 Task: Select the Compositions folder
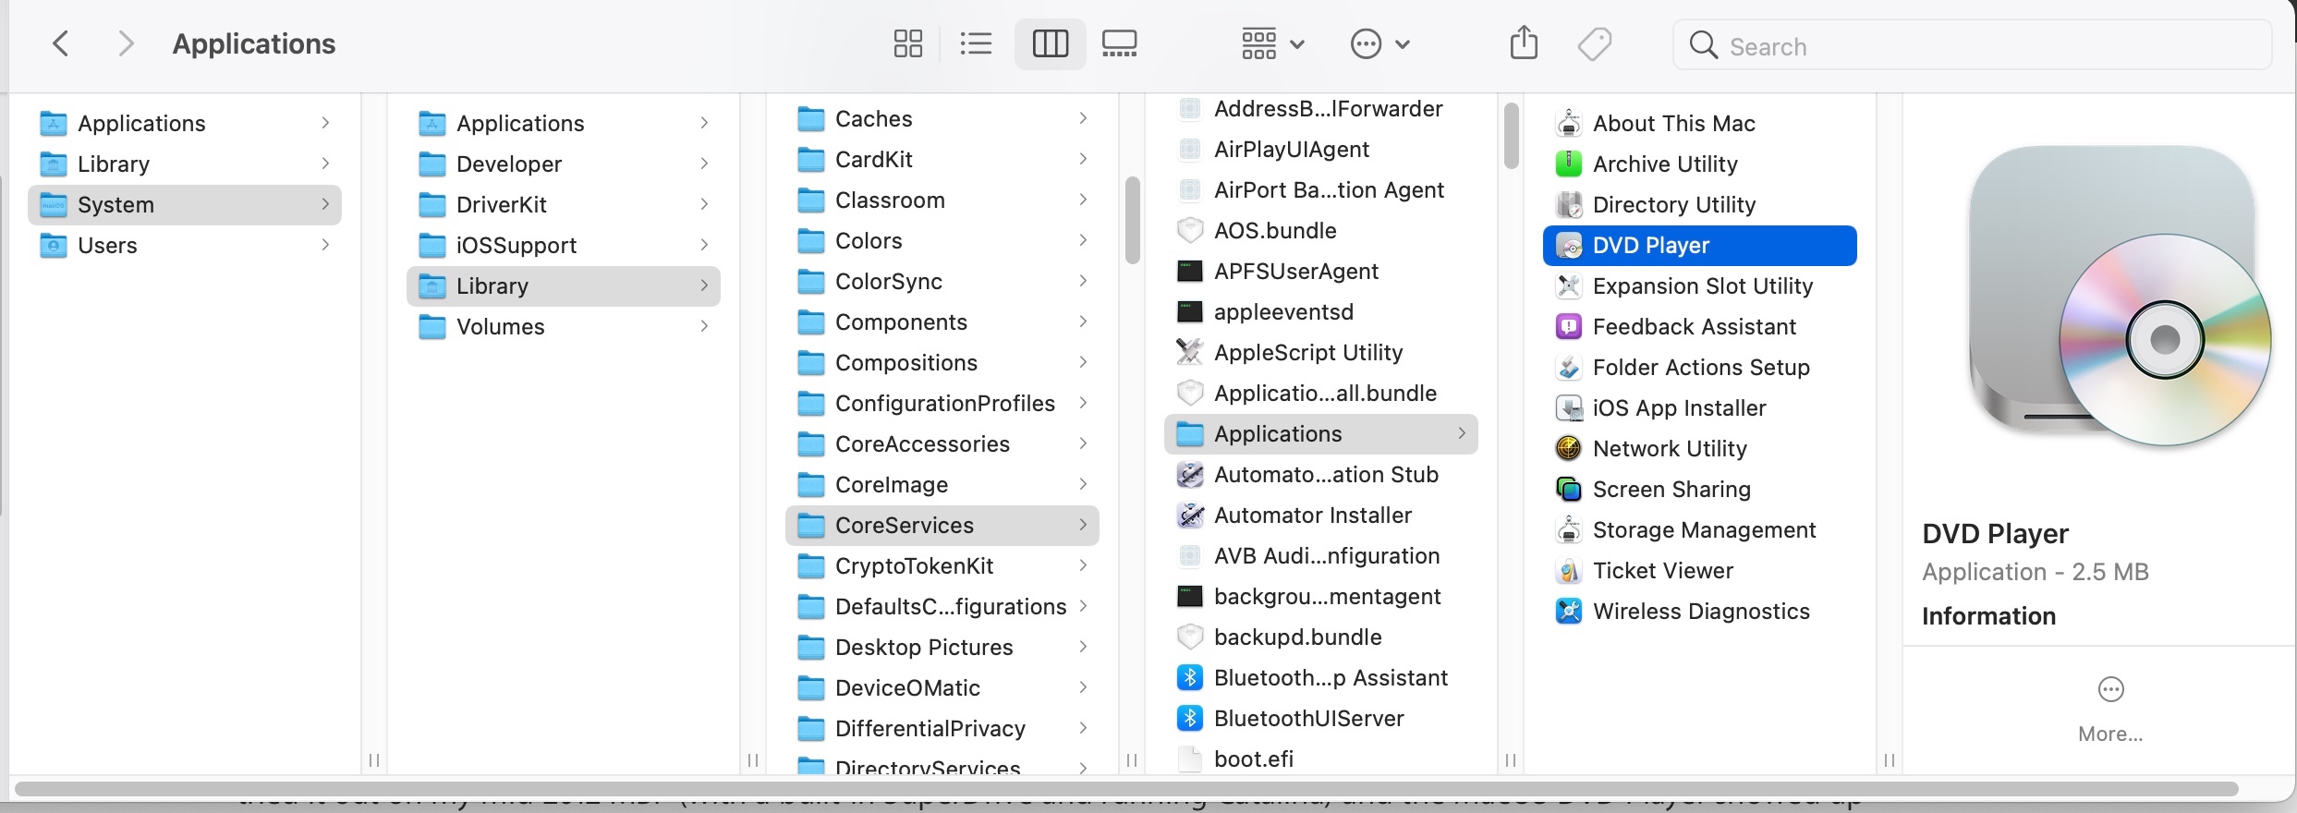pos(942,363)
